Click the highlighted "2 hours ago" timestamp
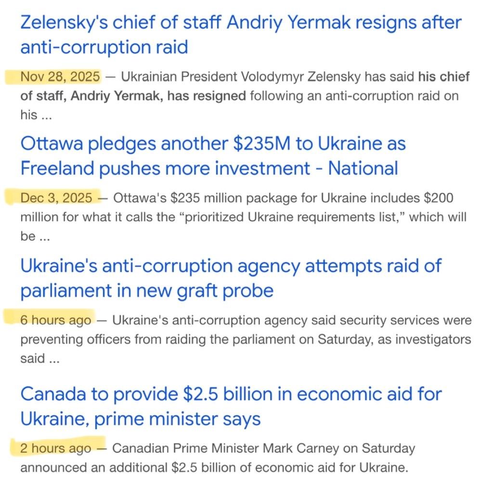The image size is (493, 493). pos(55,448)
